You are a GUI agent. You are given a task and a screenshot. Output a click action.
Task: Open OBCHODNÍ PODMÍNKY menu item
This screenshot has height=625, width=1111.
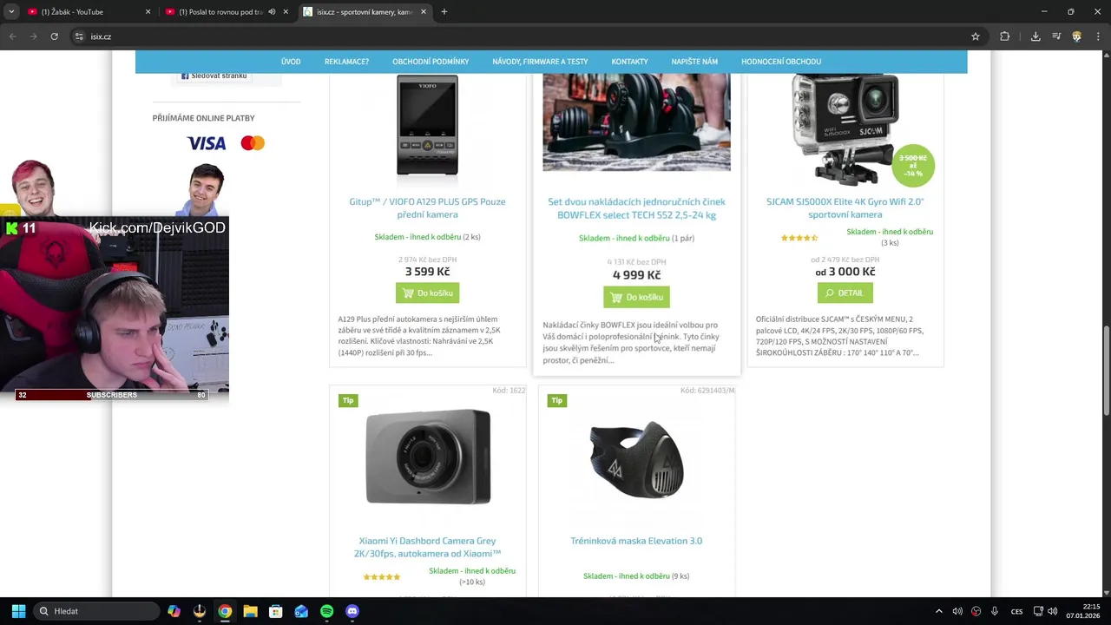pos(431,62)
